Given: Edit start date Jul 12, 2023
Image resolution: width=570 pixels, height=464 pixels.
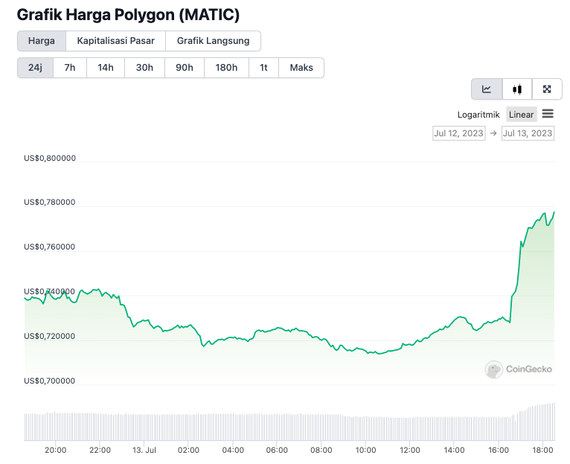Looking at the screenshot, I should pos(459,133).
